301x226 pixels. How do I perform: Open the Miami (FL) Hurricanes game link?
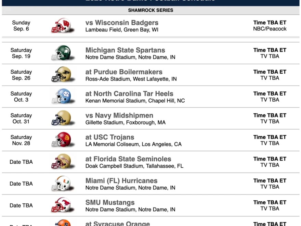121,181
